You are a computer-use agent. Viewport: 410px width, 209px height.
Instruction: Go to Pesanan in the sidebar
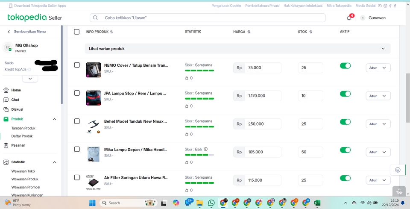point(18,145)
